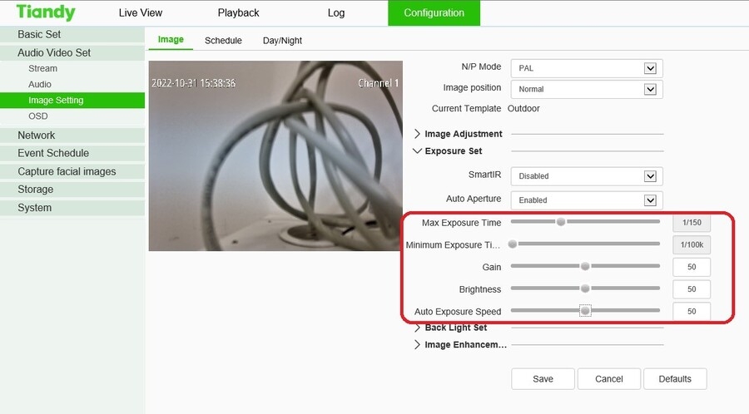Expand the Back Light Set section
Screen dimensions: 749x414
click(455, 328)
